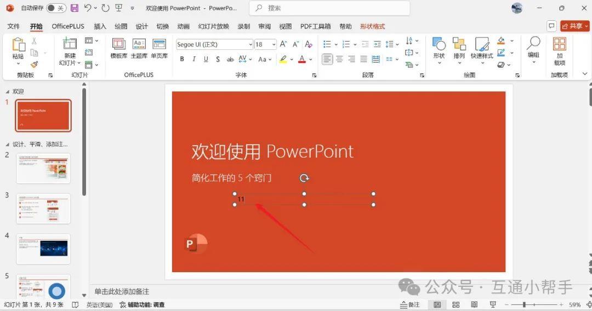Adjust the zoom slider in status bar
This screenshot has height=311, width=592.
(x=524, y=304)
